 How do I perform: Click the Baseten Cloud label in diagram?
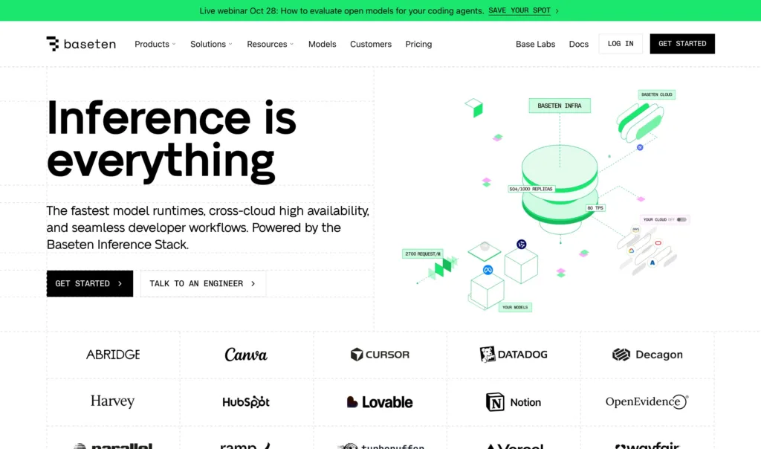click(x=657, y=94)
